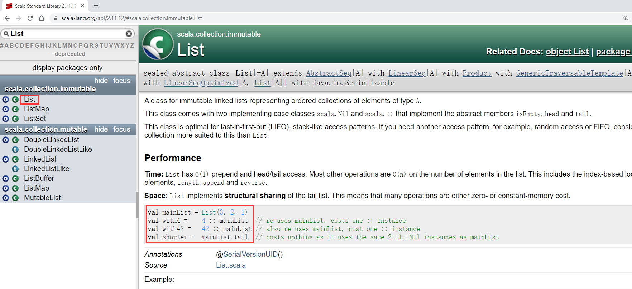Open the LinearSeqOptimized type link
The height and width of the screenshot is (289, 632).
point(201,83)
